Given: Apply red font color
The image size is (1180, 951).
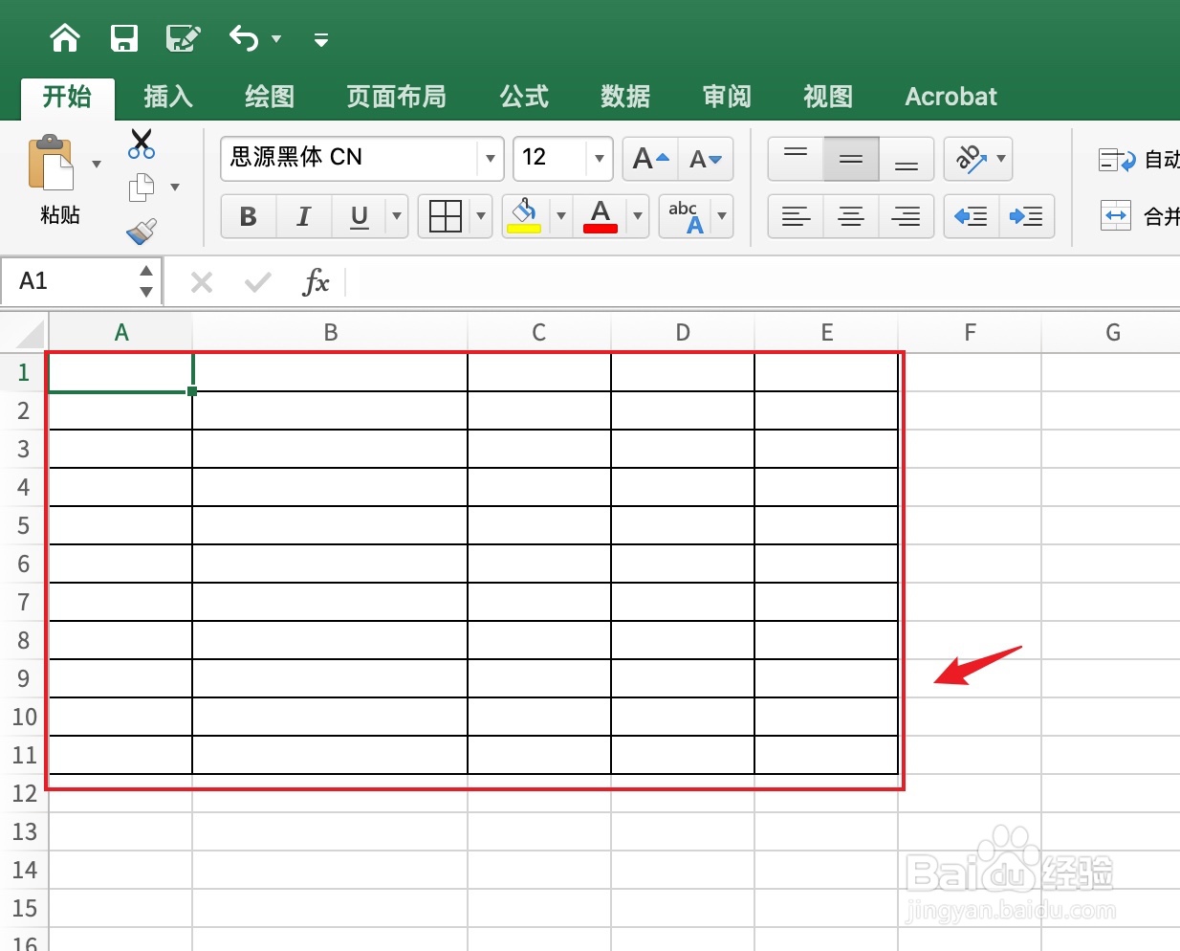Looking at the screenshot, I should pyautogui.click(x=601, y=216).
